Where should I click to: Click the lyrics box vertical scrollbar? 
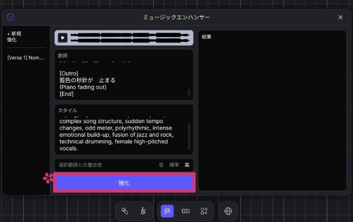coord(189,93)
